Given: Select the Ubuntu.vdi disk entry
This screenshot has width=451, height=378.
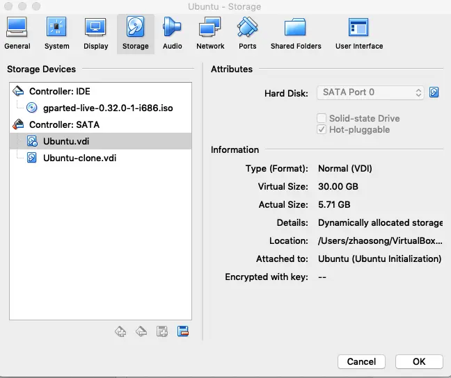Looking at the screenshot, I should [x=100, y=141].
